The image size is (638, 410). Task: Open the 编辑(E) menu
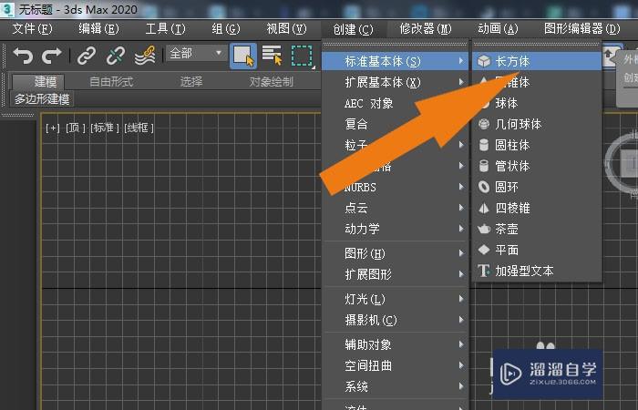tap(98, 29)
